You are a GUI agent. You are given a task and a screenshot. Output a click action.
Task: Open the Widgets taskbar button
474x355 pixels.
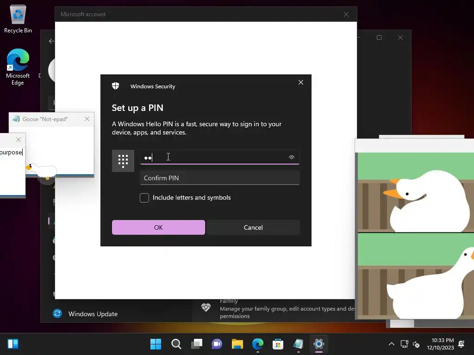13,344
